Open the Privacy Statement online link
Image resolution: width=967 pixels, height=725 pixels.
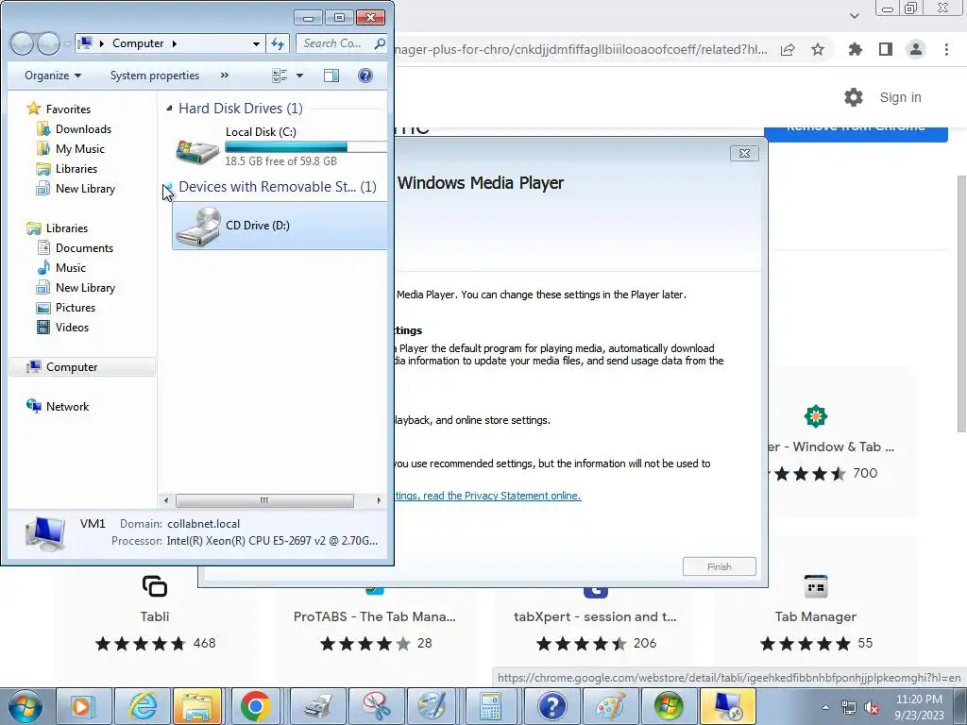487,496
